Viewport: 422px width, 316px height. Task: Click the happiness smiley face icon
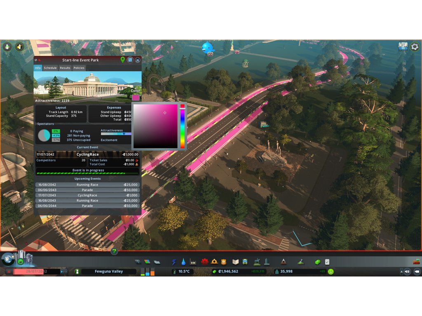pos(331,272)
